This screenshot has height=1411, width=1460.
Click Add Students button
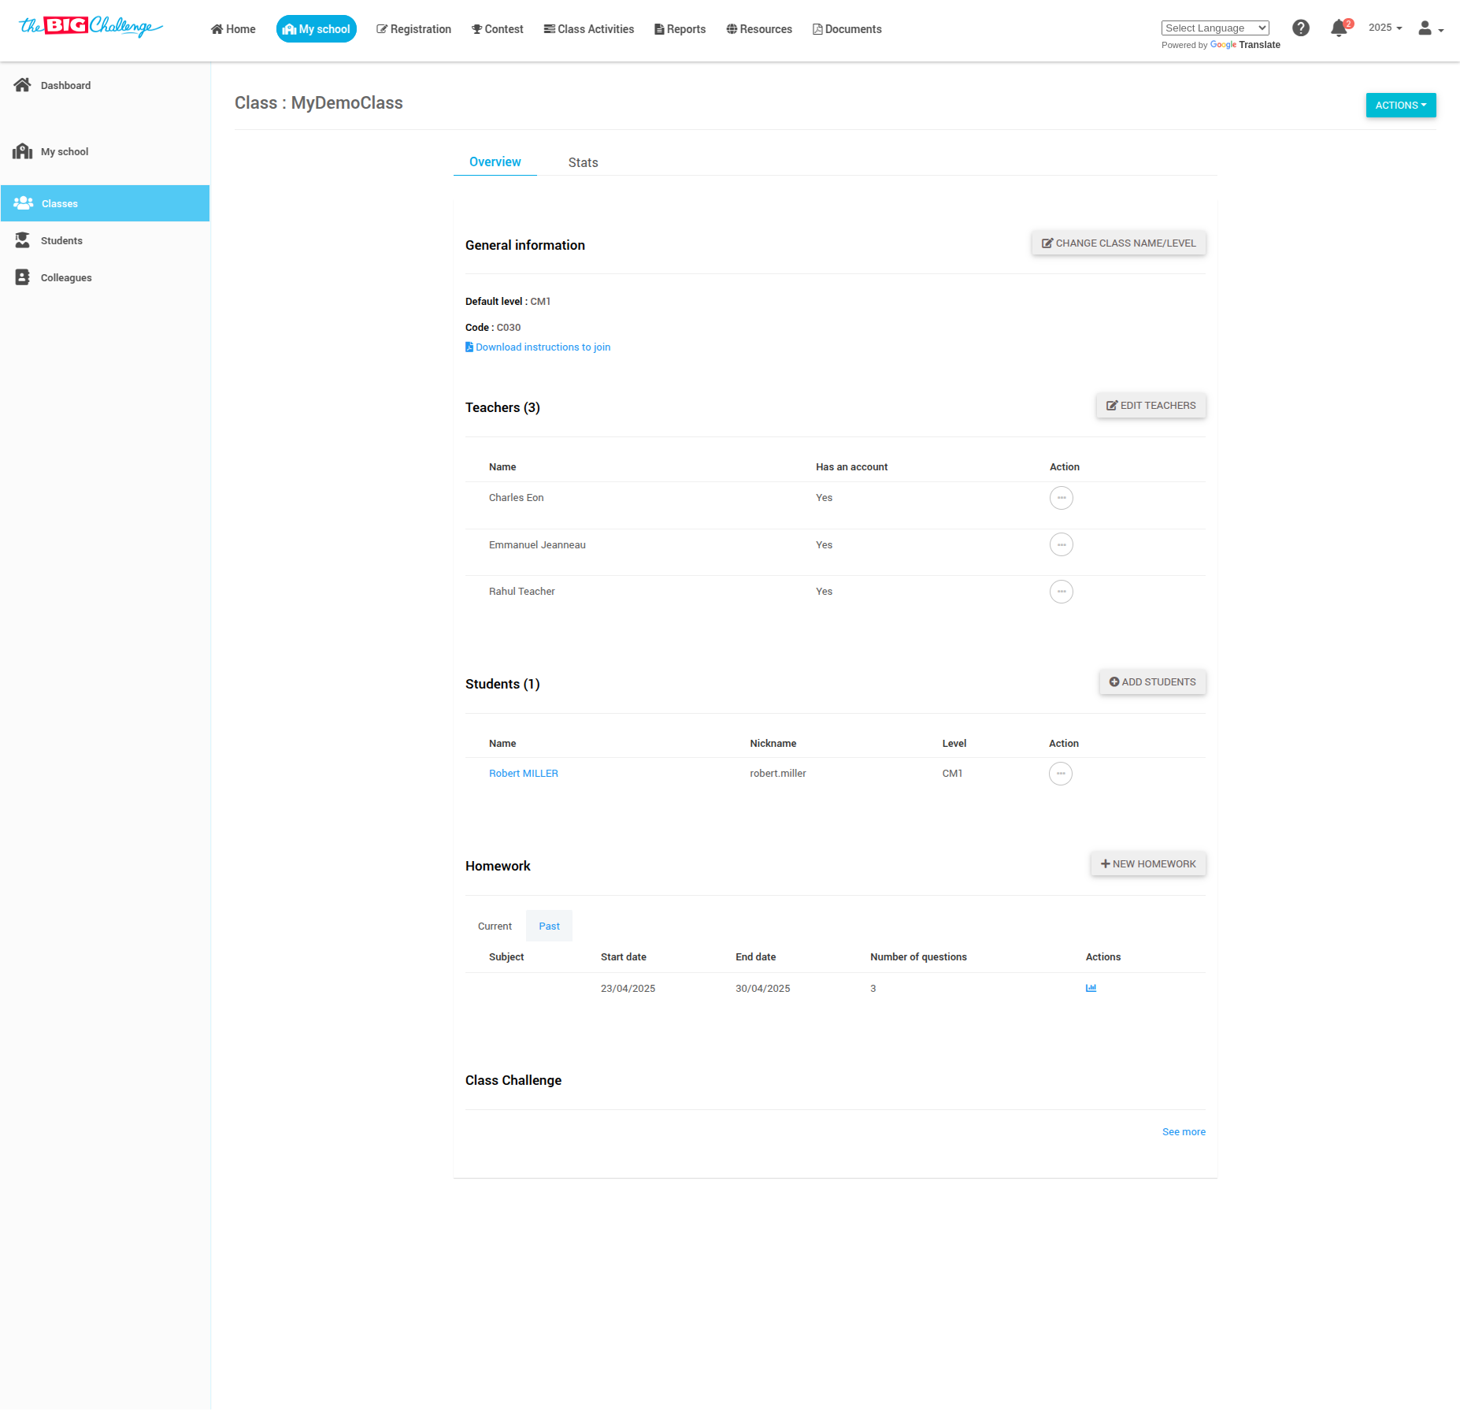pyautogui.click(x=1152, y=682)
